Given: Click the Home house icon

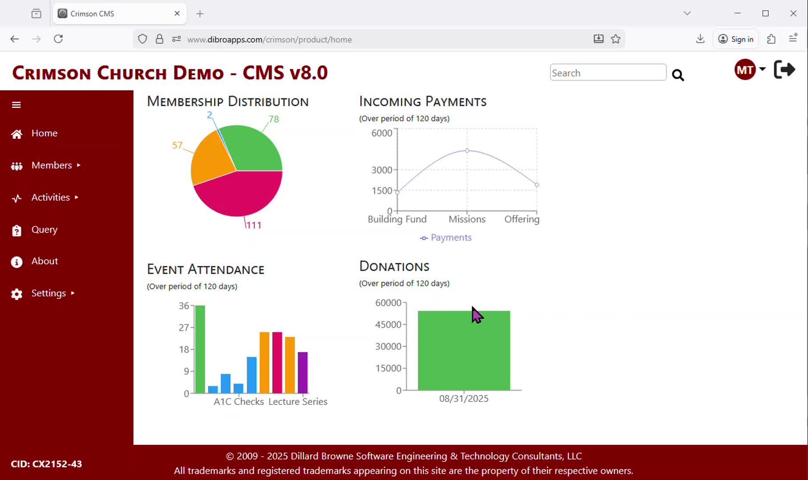Looking at the screenshot, I should (x=17, y=134).
